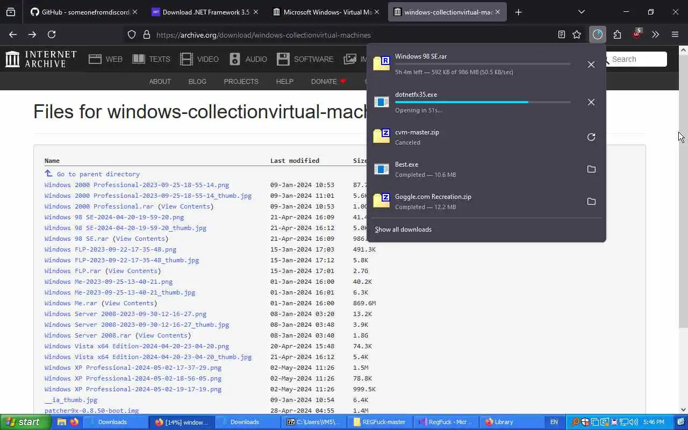Go to parent directory link

coord(98,174)
